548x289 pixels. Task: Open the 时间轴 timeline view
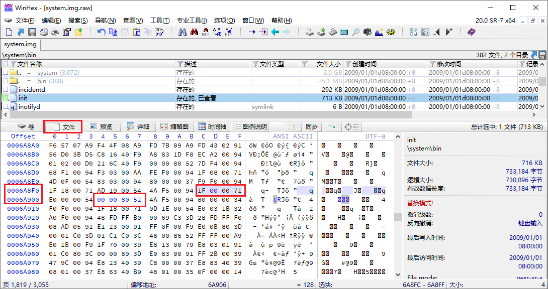212,126
